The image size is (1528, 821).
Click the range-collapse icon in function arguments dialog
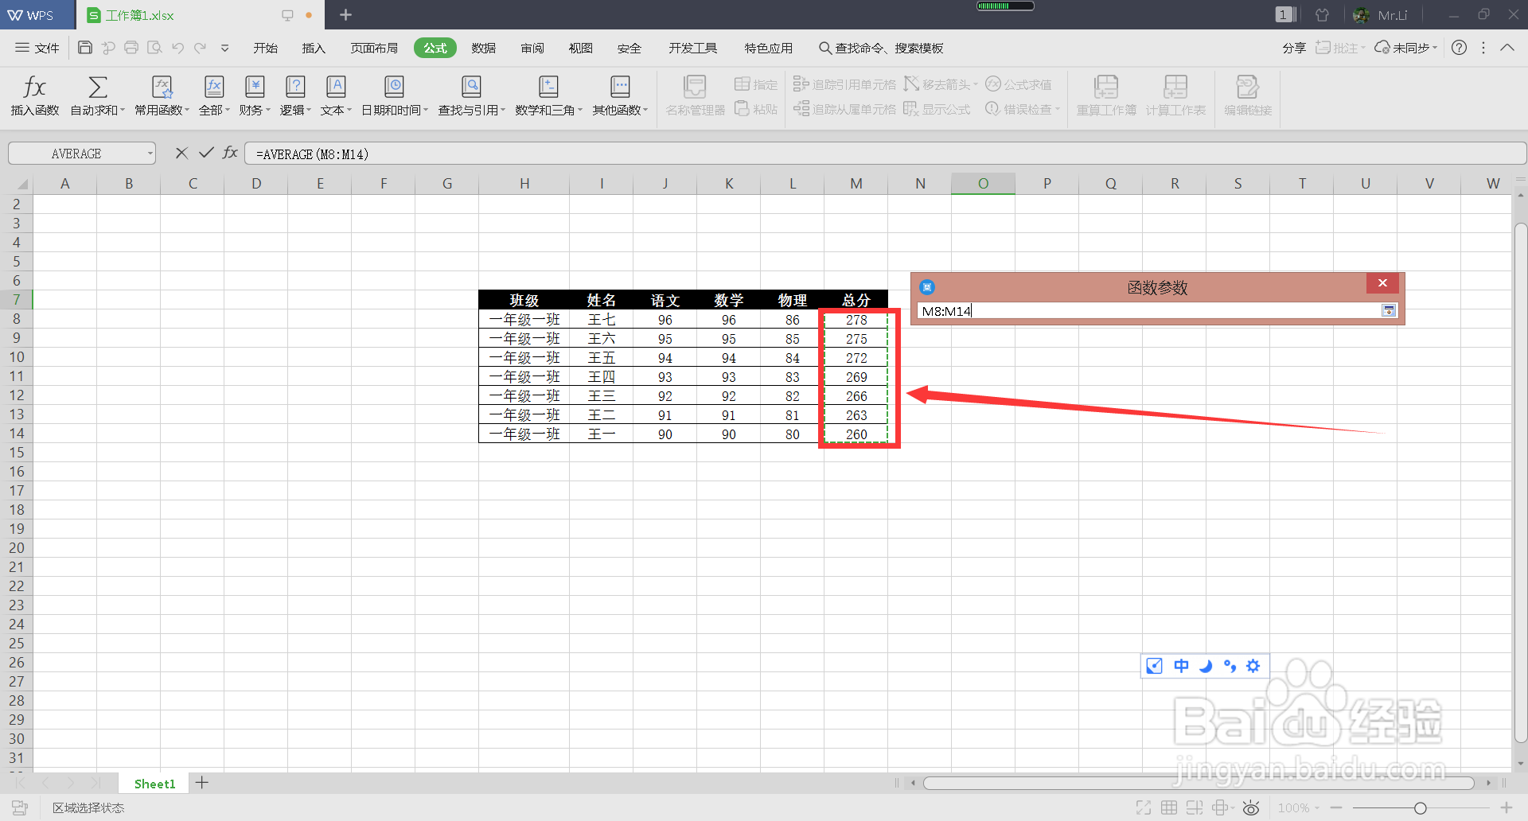(x=1389, y=311)
